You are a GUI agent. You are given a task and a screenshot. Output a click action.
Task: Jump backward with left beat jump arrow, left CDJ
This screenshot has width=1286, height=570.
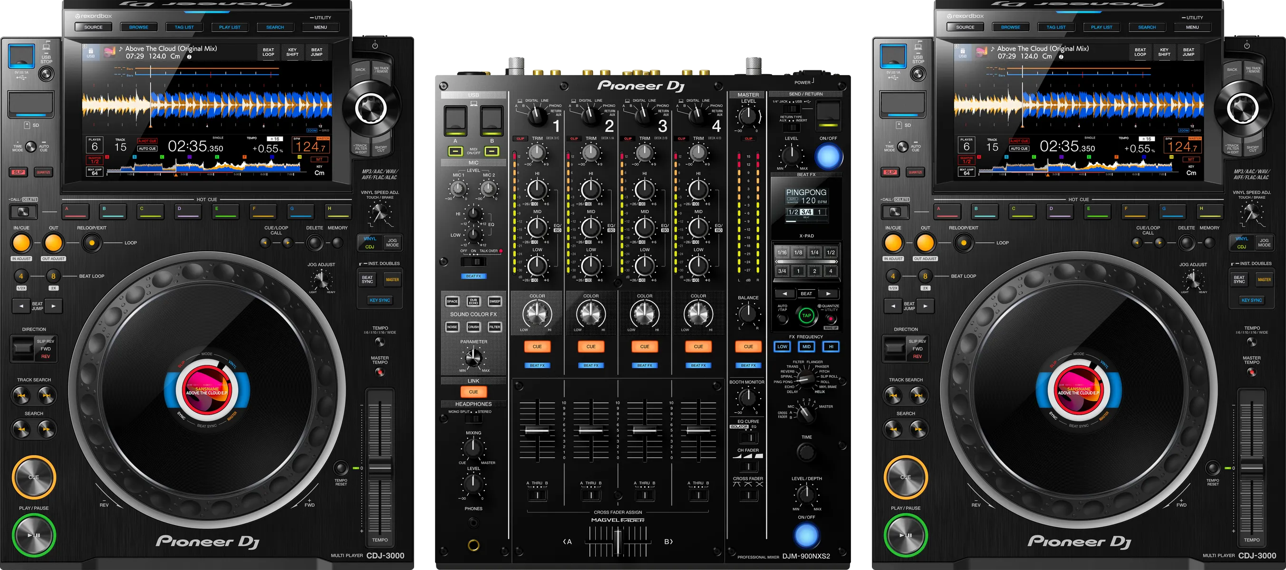21,306
